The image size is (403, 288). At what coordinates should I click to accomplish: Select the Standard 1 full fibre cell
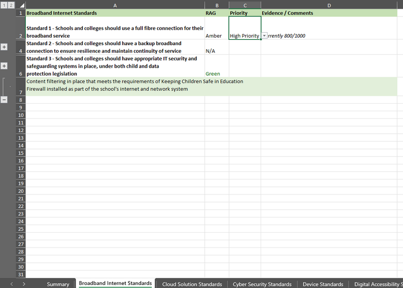click(x=115, y=28)
